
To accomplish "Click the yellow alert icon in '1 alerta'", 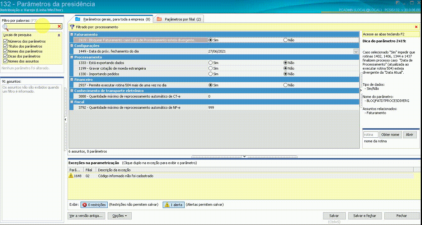I will [x=167, y=205].
